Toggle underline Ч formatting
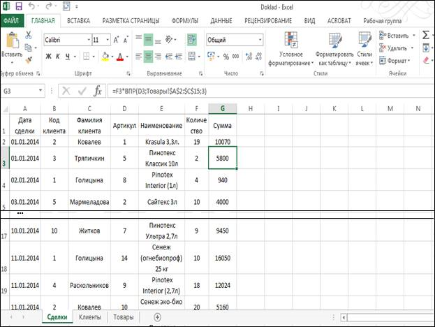Viewport: 435px width, 327px height. (68, 57)
